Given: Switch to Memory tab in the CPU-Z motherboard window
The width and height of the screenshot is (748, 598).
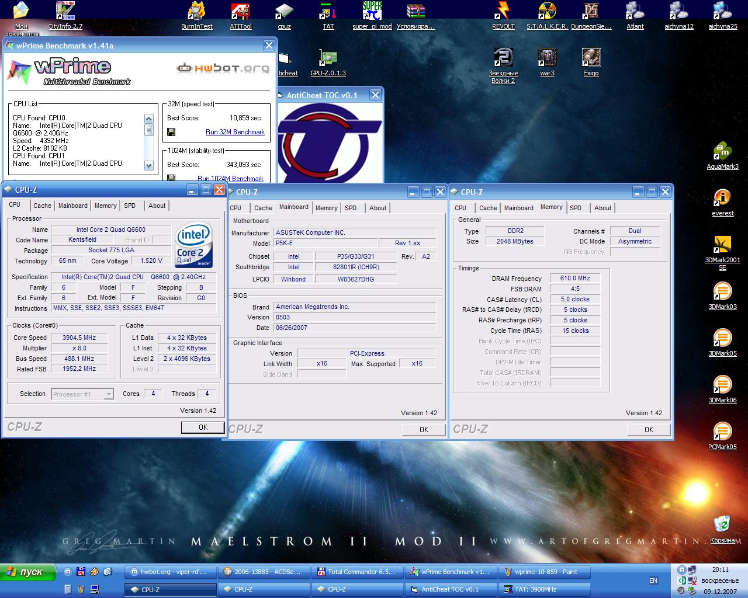Looking at the screenshot, I should pyautogui.click(x=326, y=208).
